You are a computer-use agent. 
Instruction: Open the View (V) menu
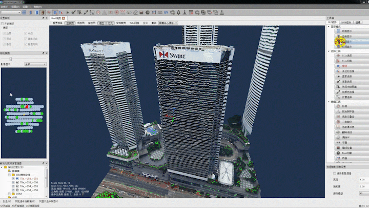[15, 7]
